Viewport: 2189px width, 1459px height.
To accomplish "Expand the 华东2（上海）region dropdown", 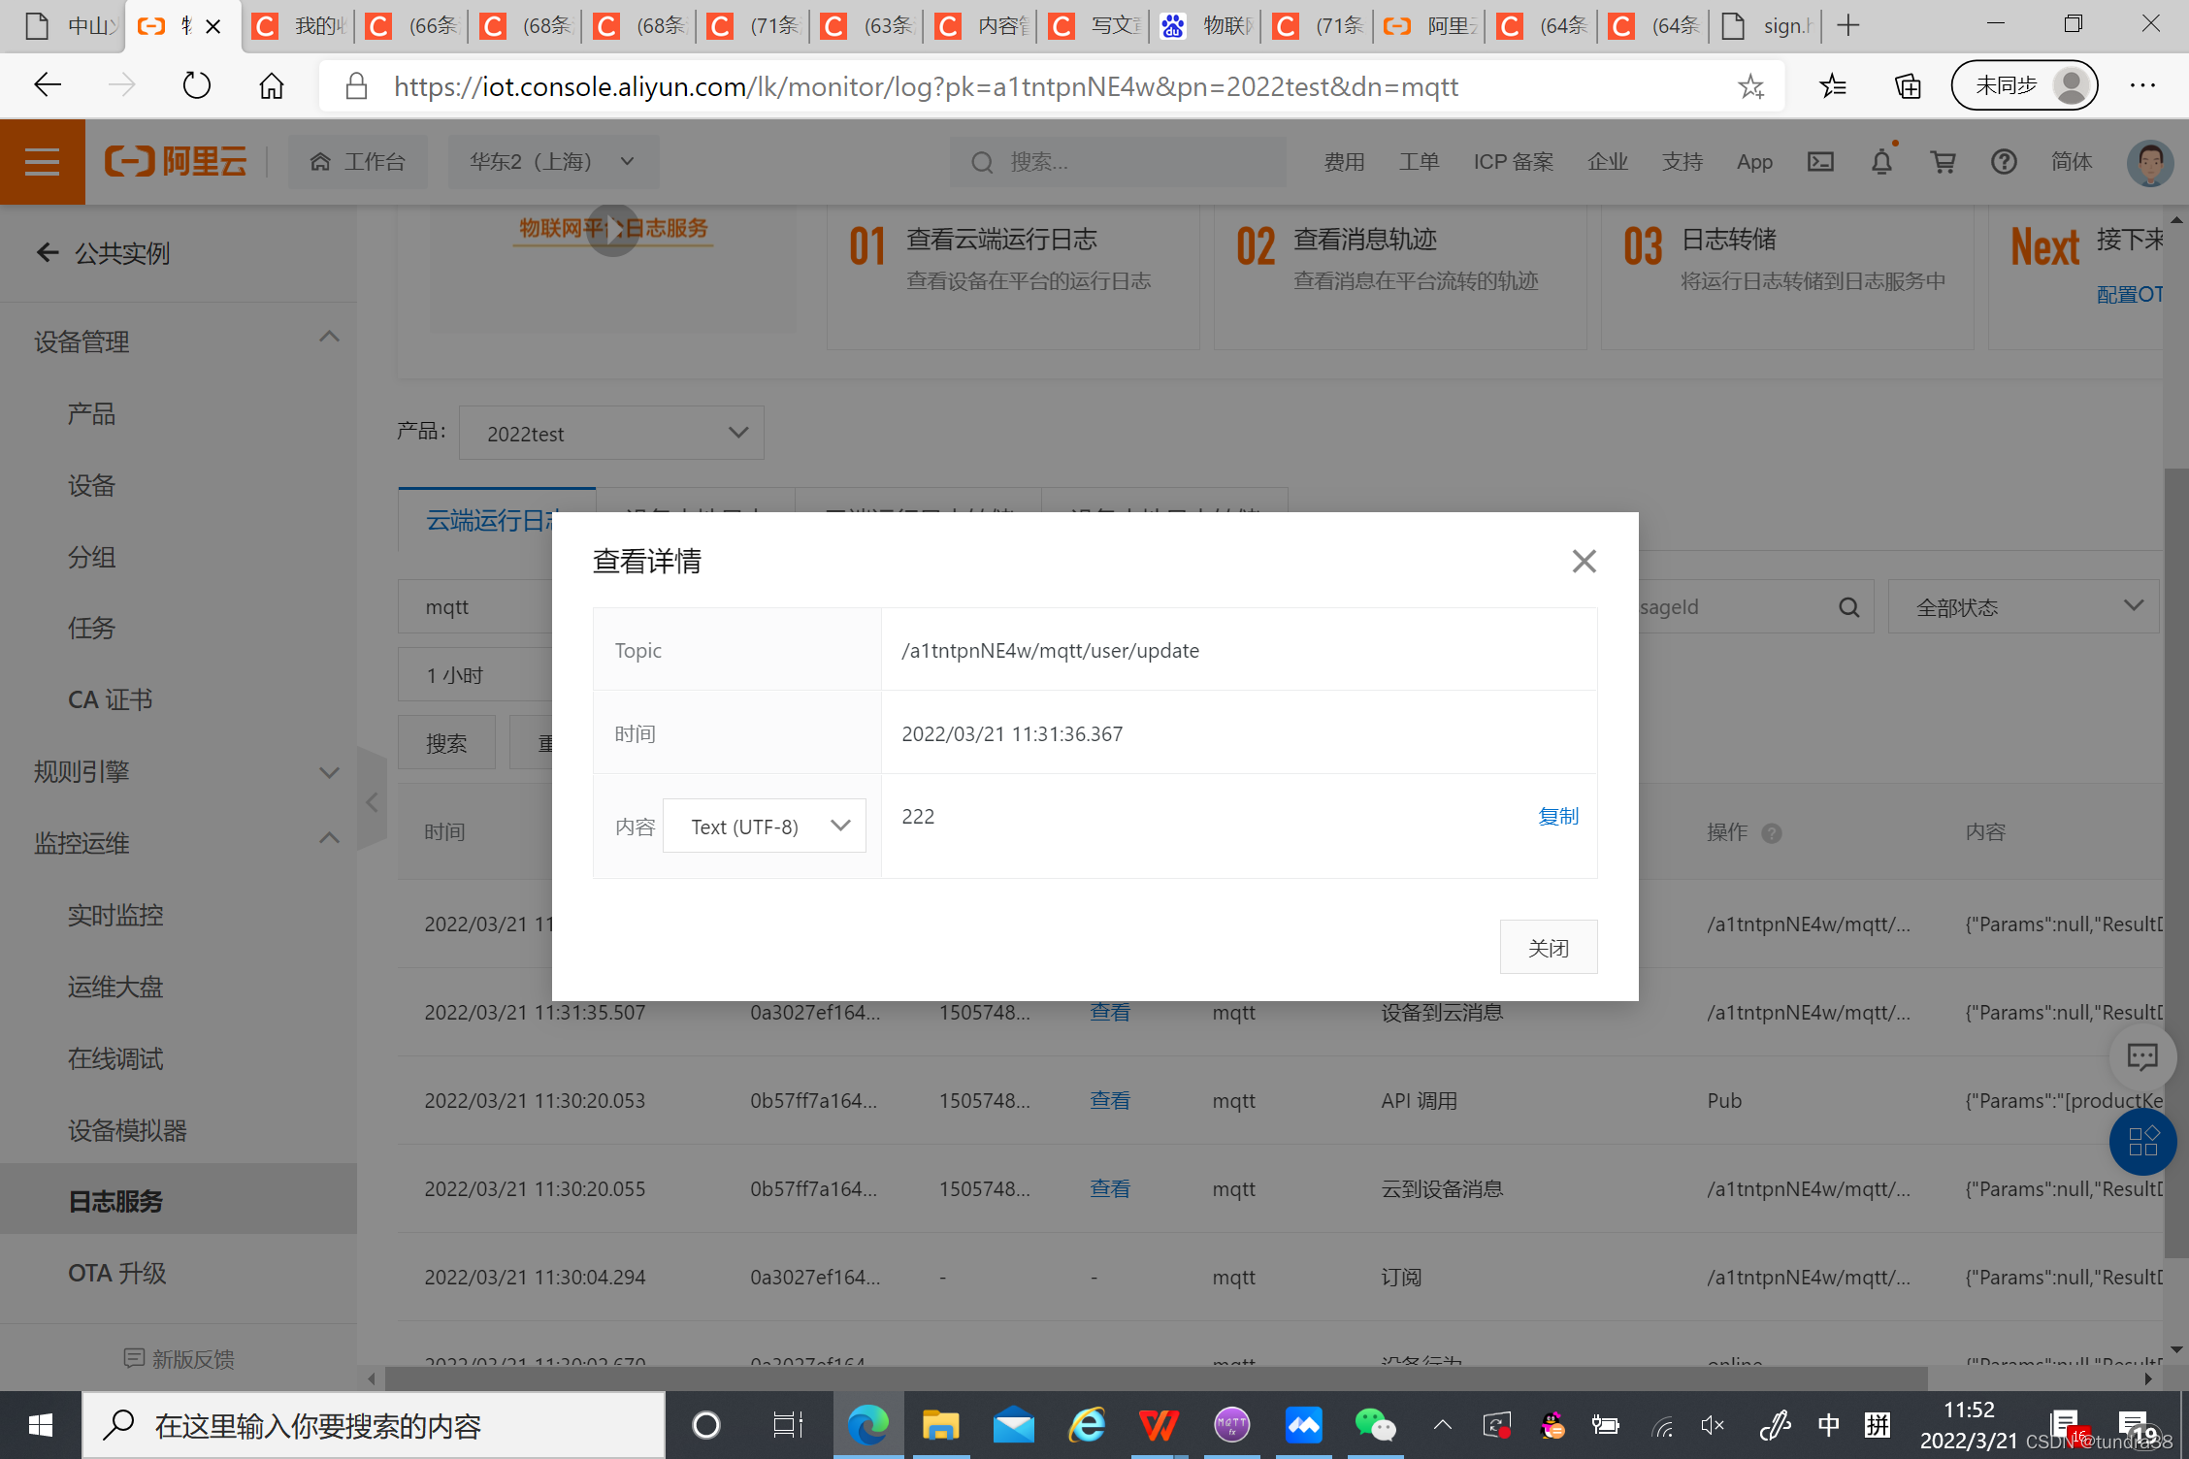I will click(x=552, y=162).
